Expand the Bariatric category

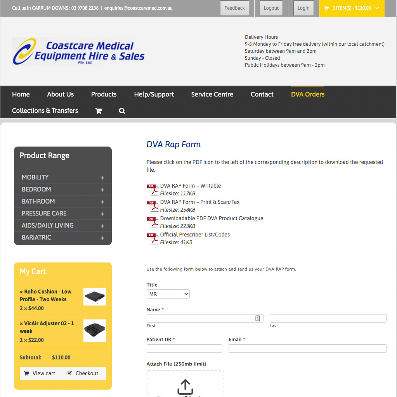[102, 238]
